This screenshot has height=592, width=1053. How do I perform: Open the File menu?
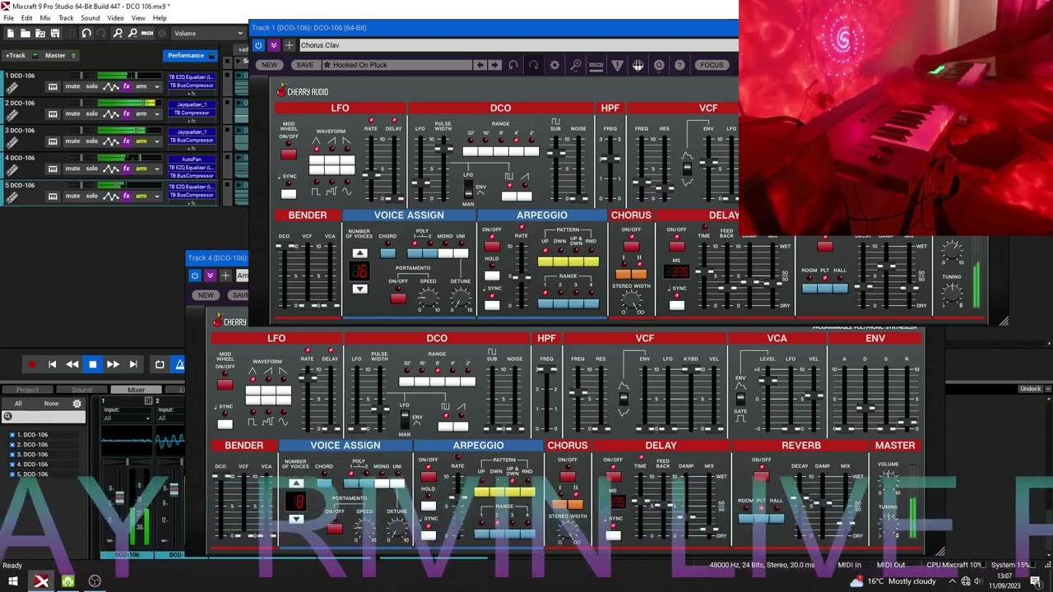coord(9,18)
